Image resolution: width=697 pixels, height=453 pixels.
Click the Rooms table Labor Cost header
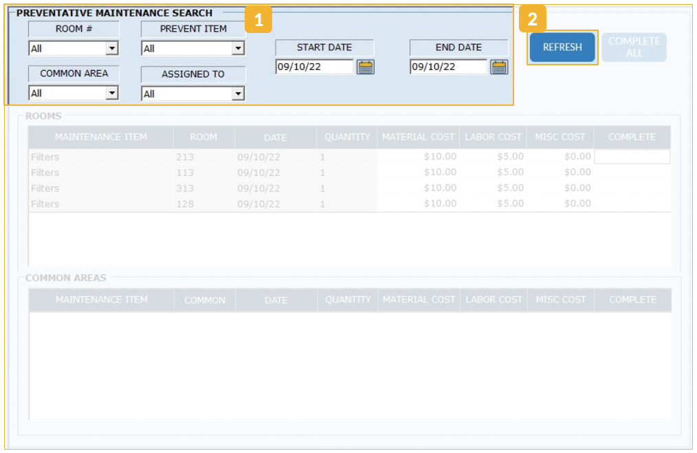point(494,137)
